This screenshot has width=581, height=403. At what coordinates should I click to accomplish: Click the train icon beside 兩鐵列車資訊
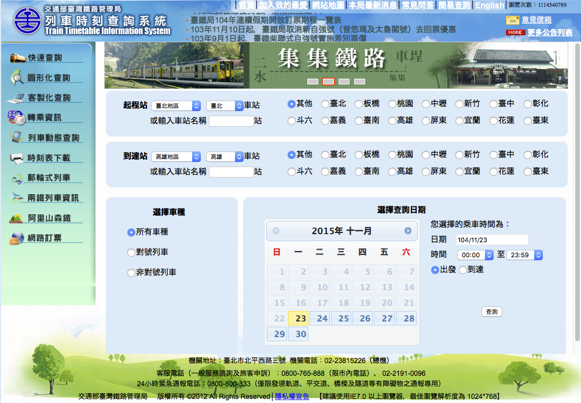point(17,198)
